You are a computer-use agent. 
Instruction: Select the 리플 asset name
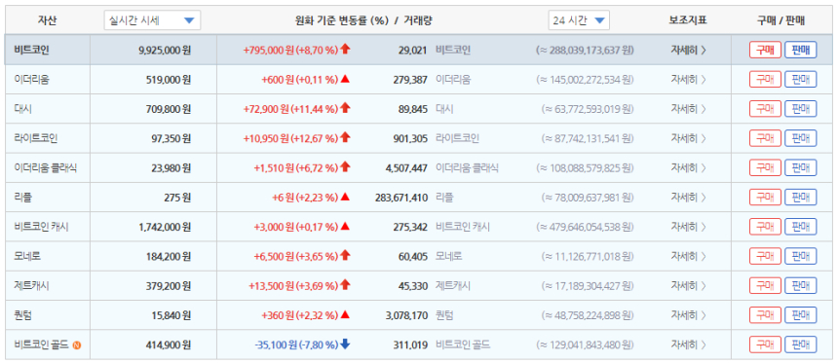tap(23, 198)
